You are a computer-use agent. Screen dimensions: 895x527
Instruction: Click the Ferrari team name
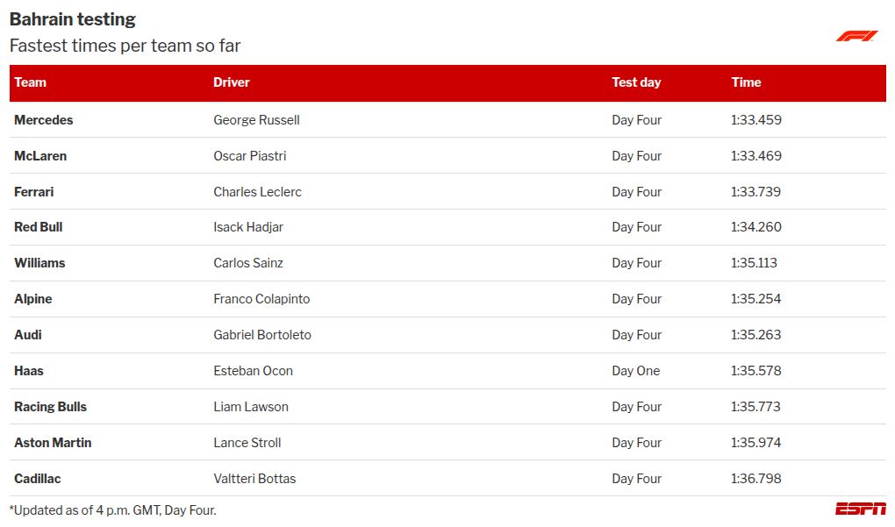34,192
